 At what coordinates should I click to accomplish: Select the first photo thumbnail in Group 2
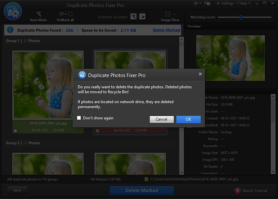coord(48,164)
